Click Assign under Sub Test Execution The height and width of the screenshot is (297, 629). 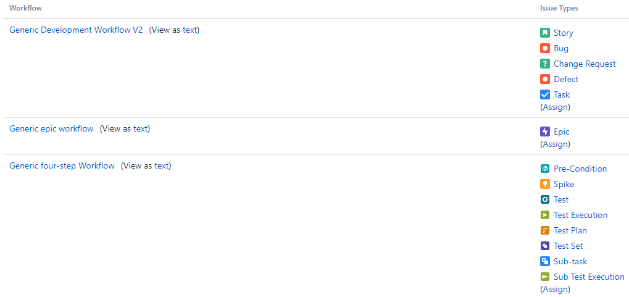point(555,290)
